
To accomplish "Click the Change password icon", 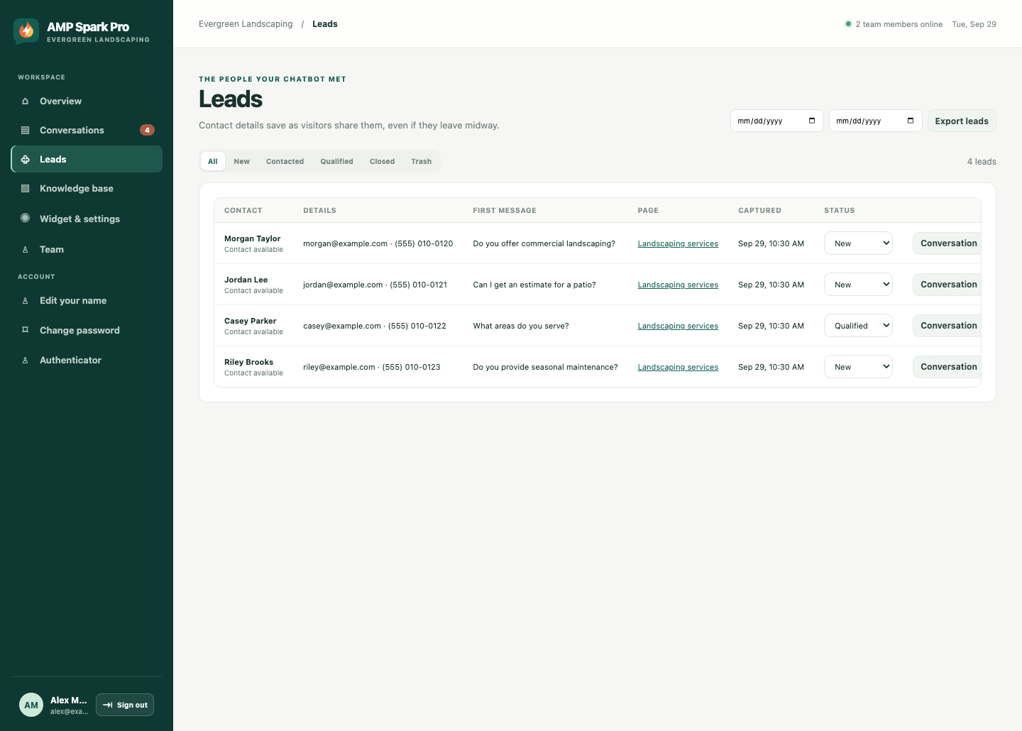I will [26, 330].
